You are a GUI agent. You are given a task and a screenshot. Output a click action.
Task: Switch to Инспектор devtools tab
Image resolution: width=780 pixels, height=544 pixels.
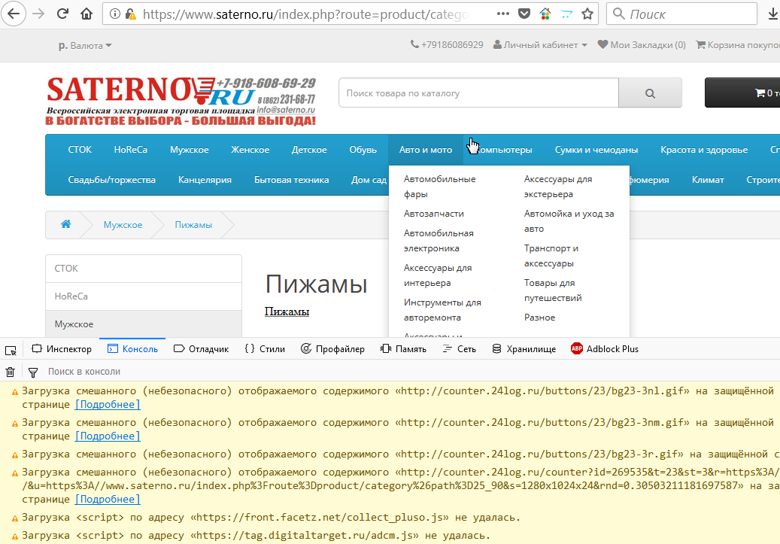pos(62,349)
